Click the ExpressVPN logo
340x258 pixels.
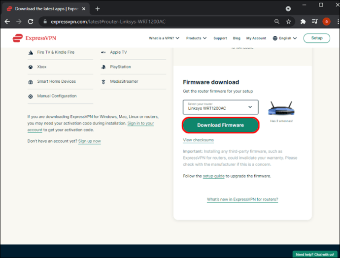pyautogui.click(x=34, y=38)
